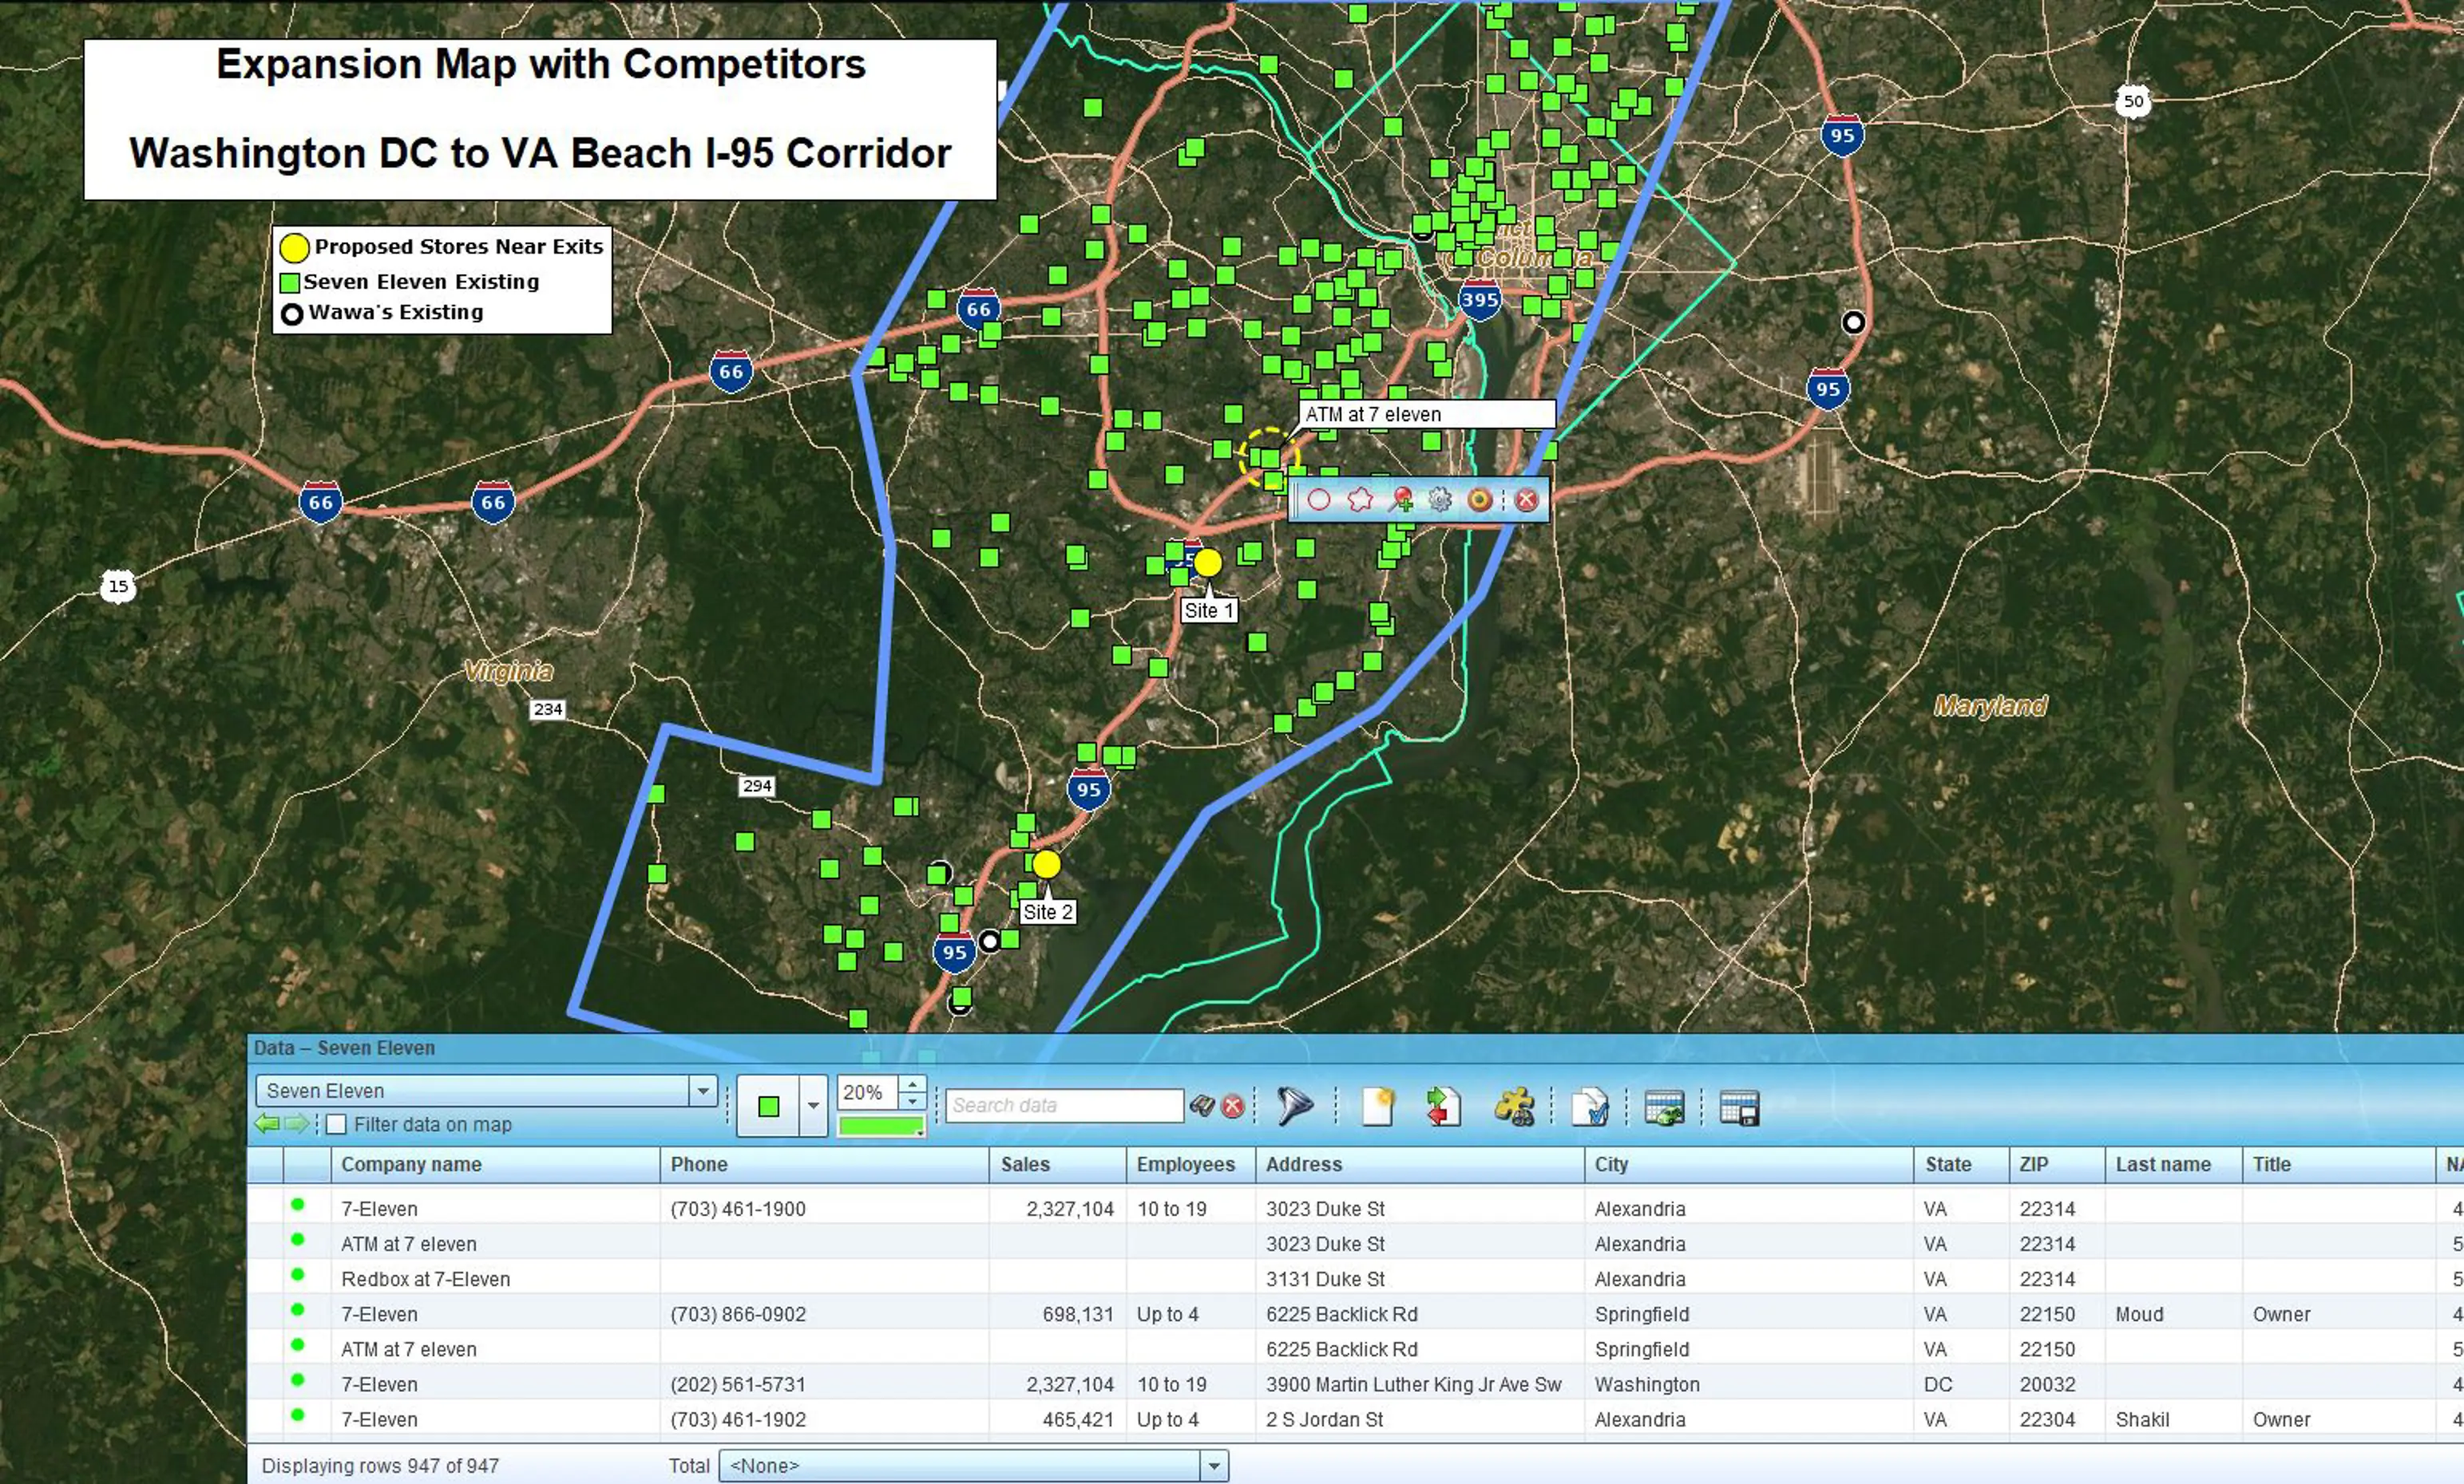Click the Displaying rows 947 of 947 status

(x=380, y=1466)
